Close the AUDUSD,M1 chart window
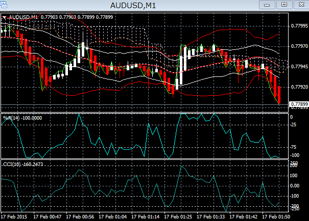Image resolution: width=309 pixels, height=221 pixels. tap(299, 5)
